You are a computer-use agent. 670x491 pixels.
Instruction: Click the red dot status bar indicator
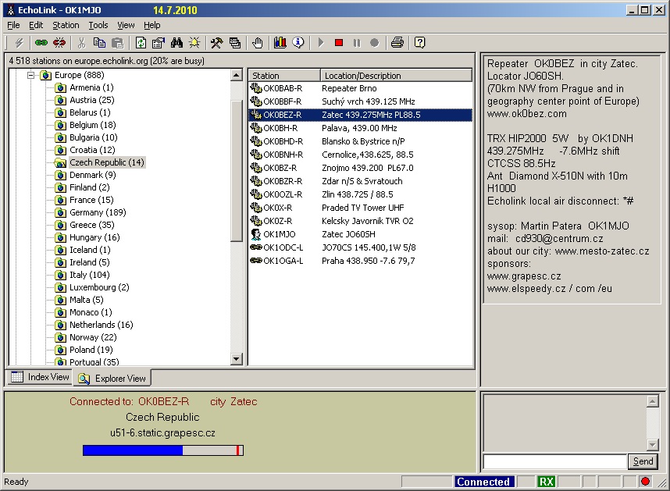(x=645, y=482)
